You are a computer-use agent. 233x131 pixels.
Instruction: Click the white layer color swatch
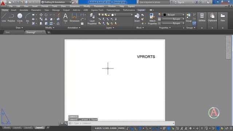[x=112, y=15]
